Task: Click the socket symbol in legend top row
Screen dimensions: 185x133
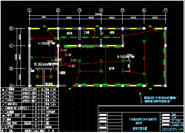Action: pos(3,89)
